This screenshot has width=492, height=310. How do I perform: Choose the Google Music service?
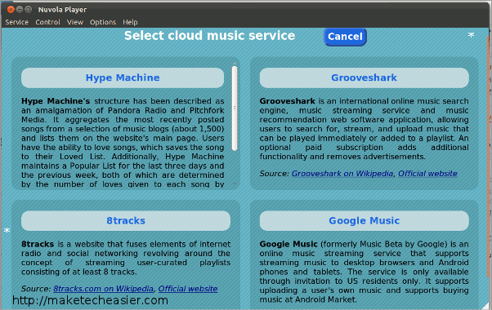point(365,221)
